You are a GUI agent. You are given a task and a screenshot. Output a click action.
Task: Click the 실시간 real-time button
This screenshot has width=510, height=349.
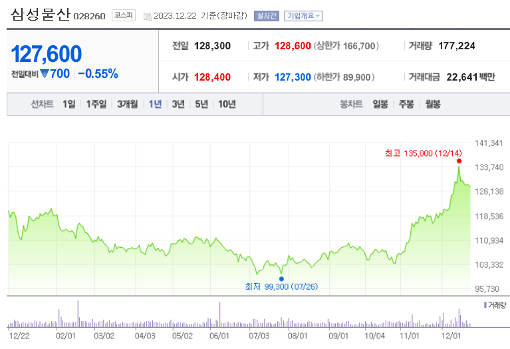pyautogui.click(x=267, y=16)
